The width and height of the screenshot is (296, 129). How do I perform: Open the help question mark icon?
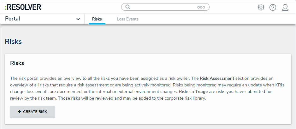273,7
